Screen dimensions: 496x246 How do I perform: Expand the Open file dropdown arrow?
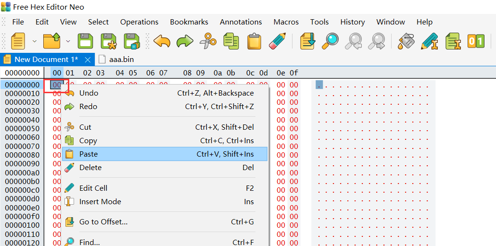tap(68, 41)
